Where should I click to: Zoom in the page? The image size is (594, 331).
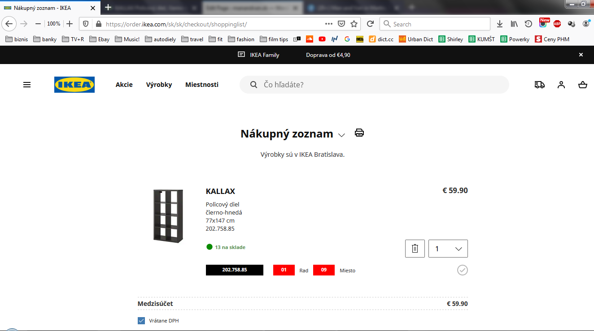click(70, 24)
